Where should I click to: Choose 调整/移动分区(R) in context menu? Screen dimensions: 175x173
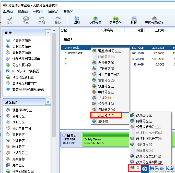click(x=110, y=51)
